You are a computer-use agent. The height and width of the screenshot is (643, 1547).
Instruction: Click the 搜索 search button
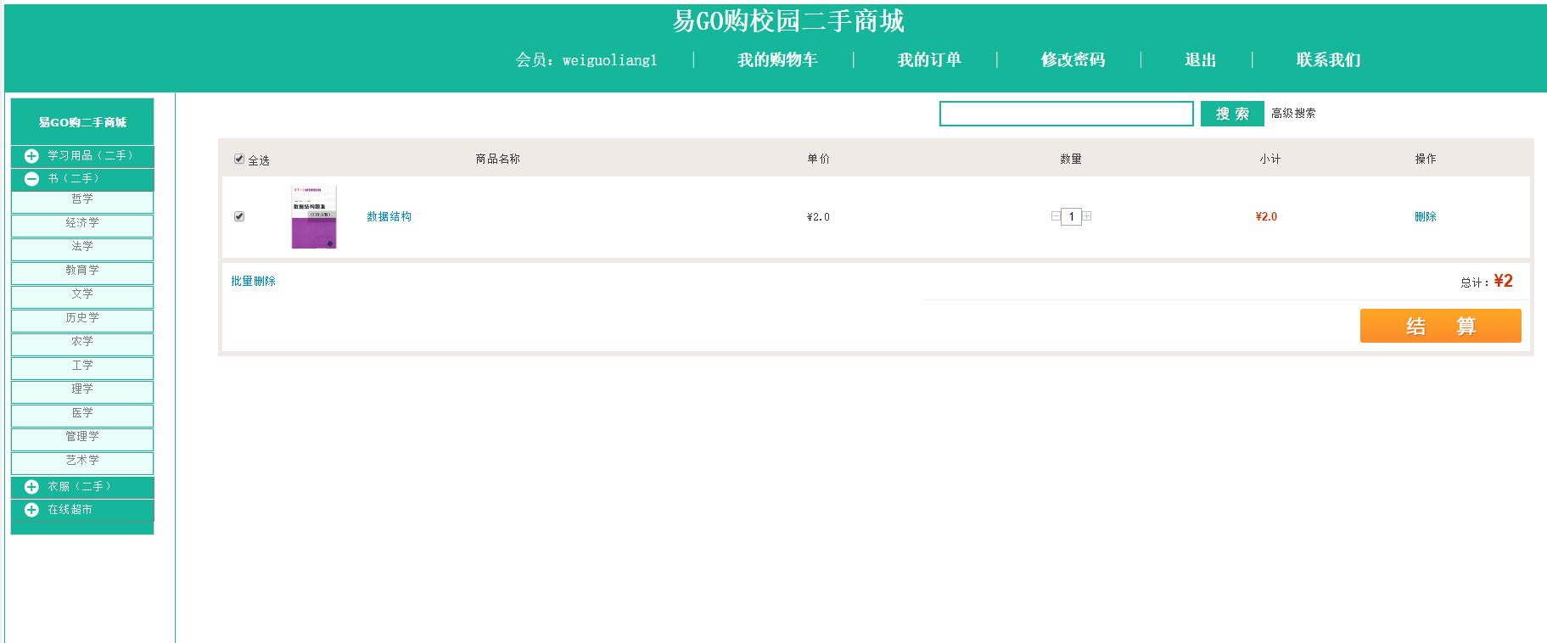[1232, 114]
